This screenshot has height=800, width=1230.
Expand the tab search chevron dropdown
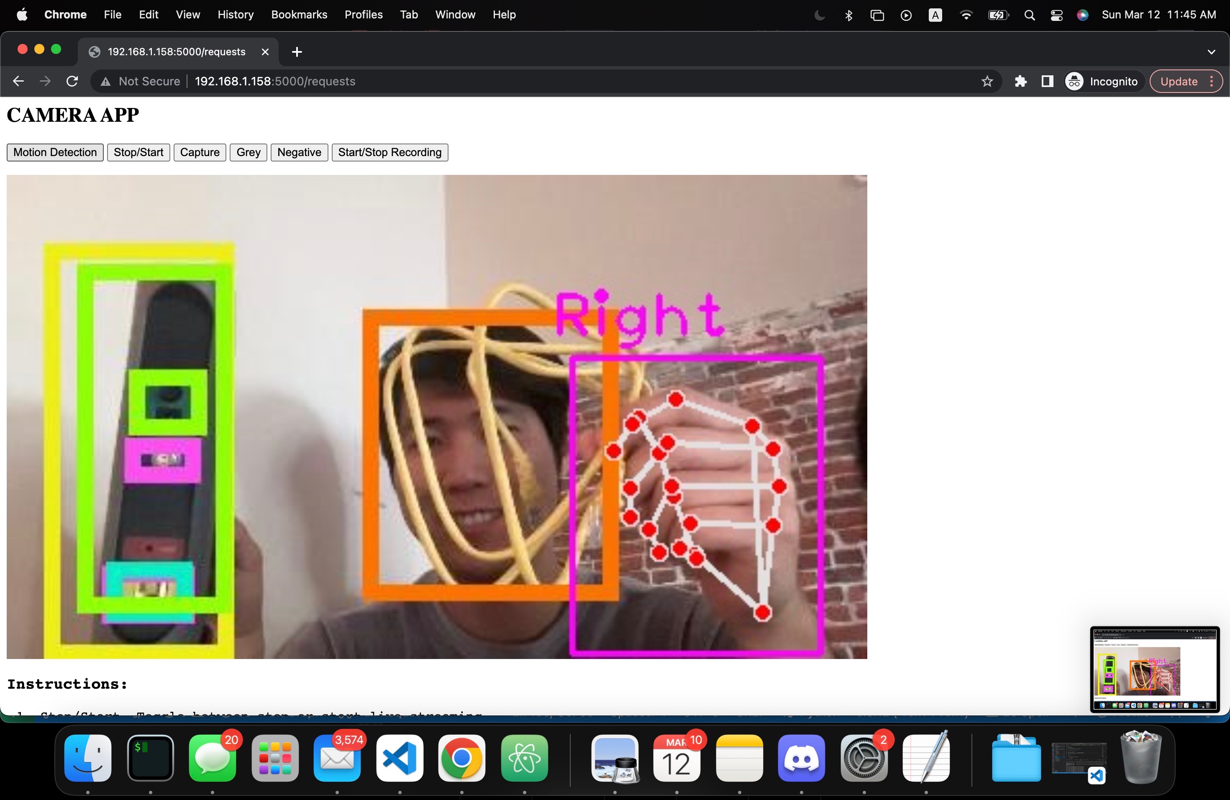click(x=1211, y=52)
